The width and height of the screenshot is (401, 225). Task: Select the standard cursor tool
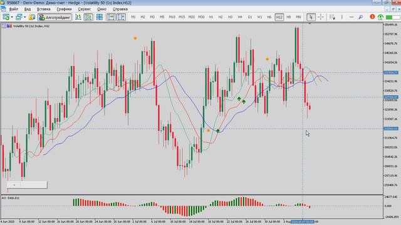311,17
